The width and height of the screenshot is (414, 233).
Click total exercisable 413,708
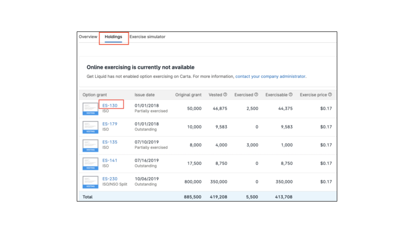[284, 197]
